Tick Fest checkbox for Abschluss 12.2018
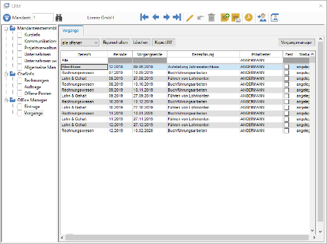The height and width of the screenshot is (244, 327). [286, 67]
